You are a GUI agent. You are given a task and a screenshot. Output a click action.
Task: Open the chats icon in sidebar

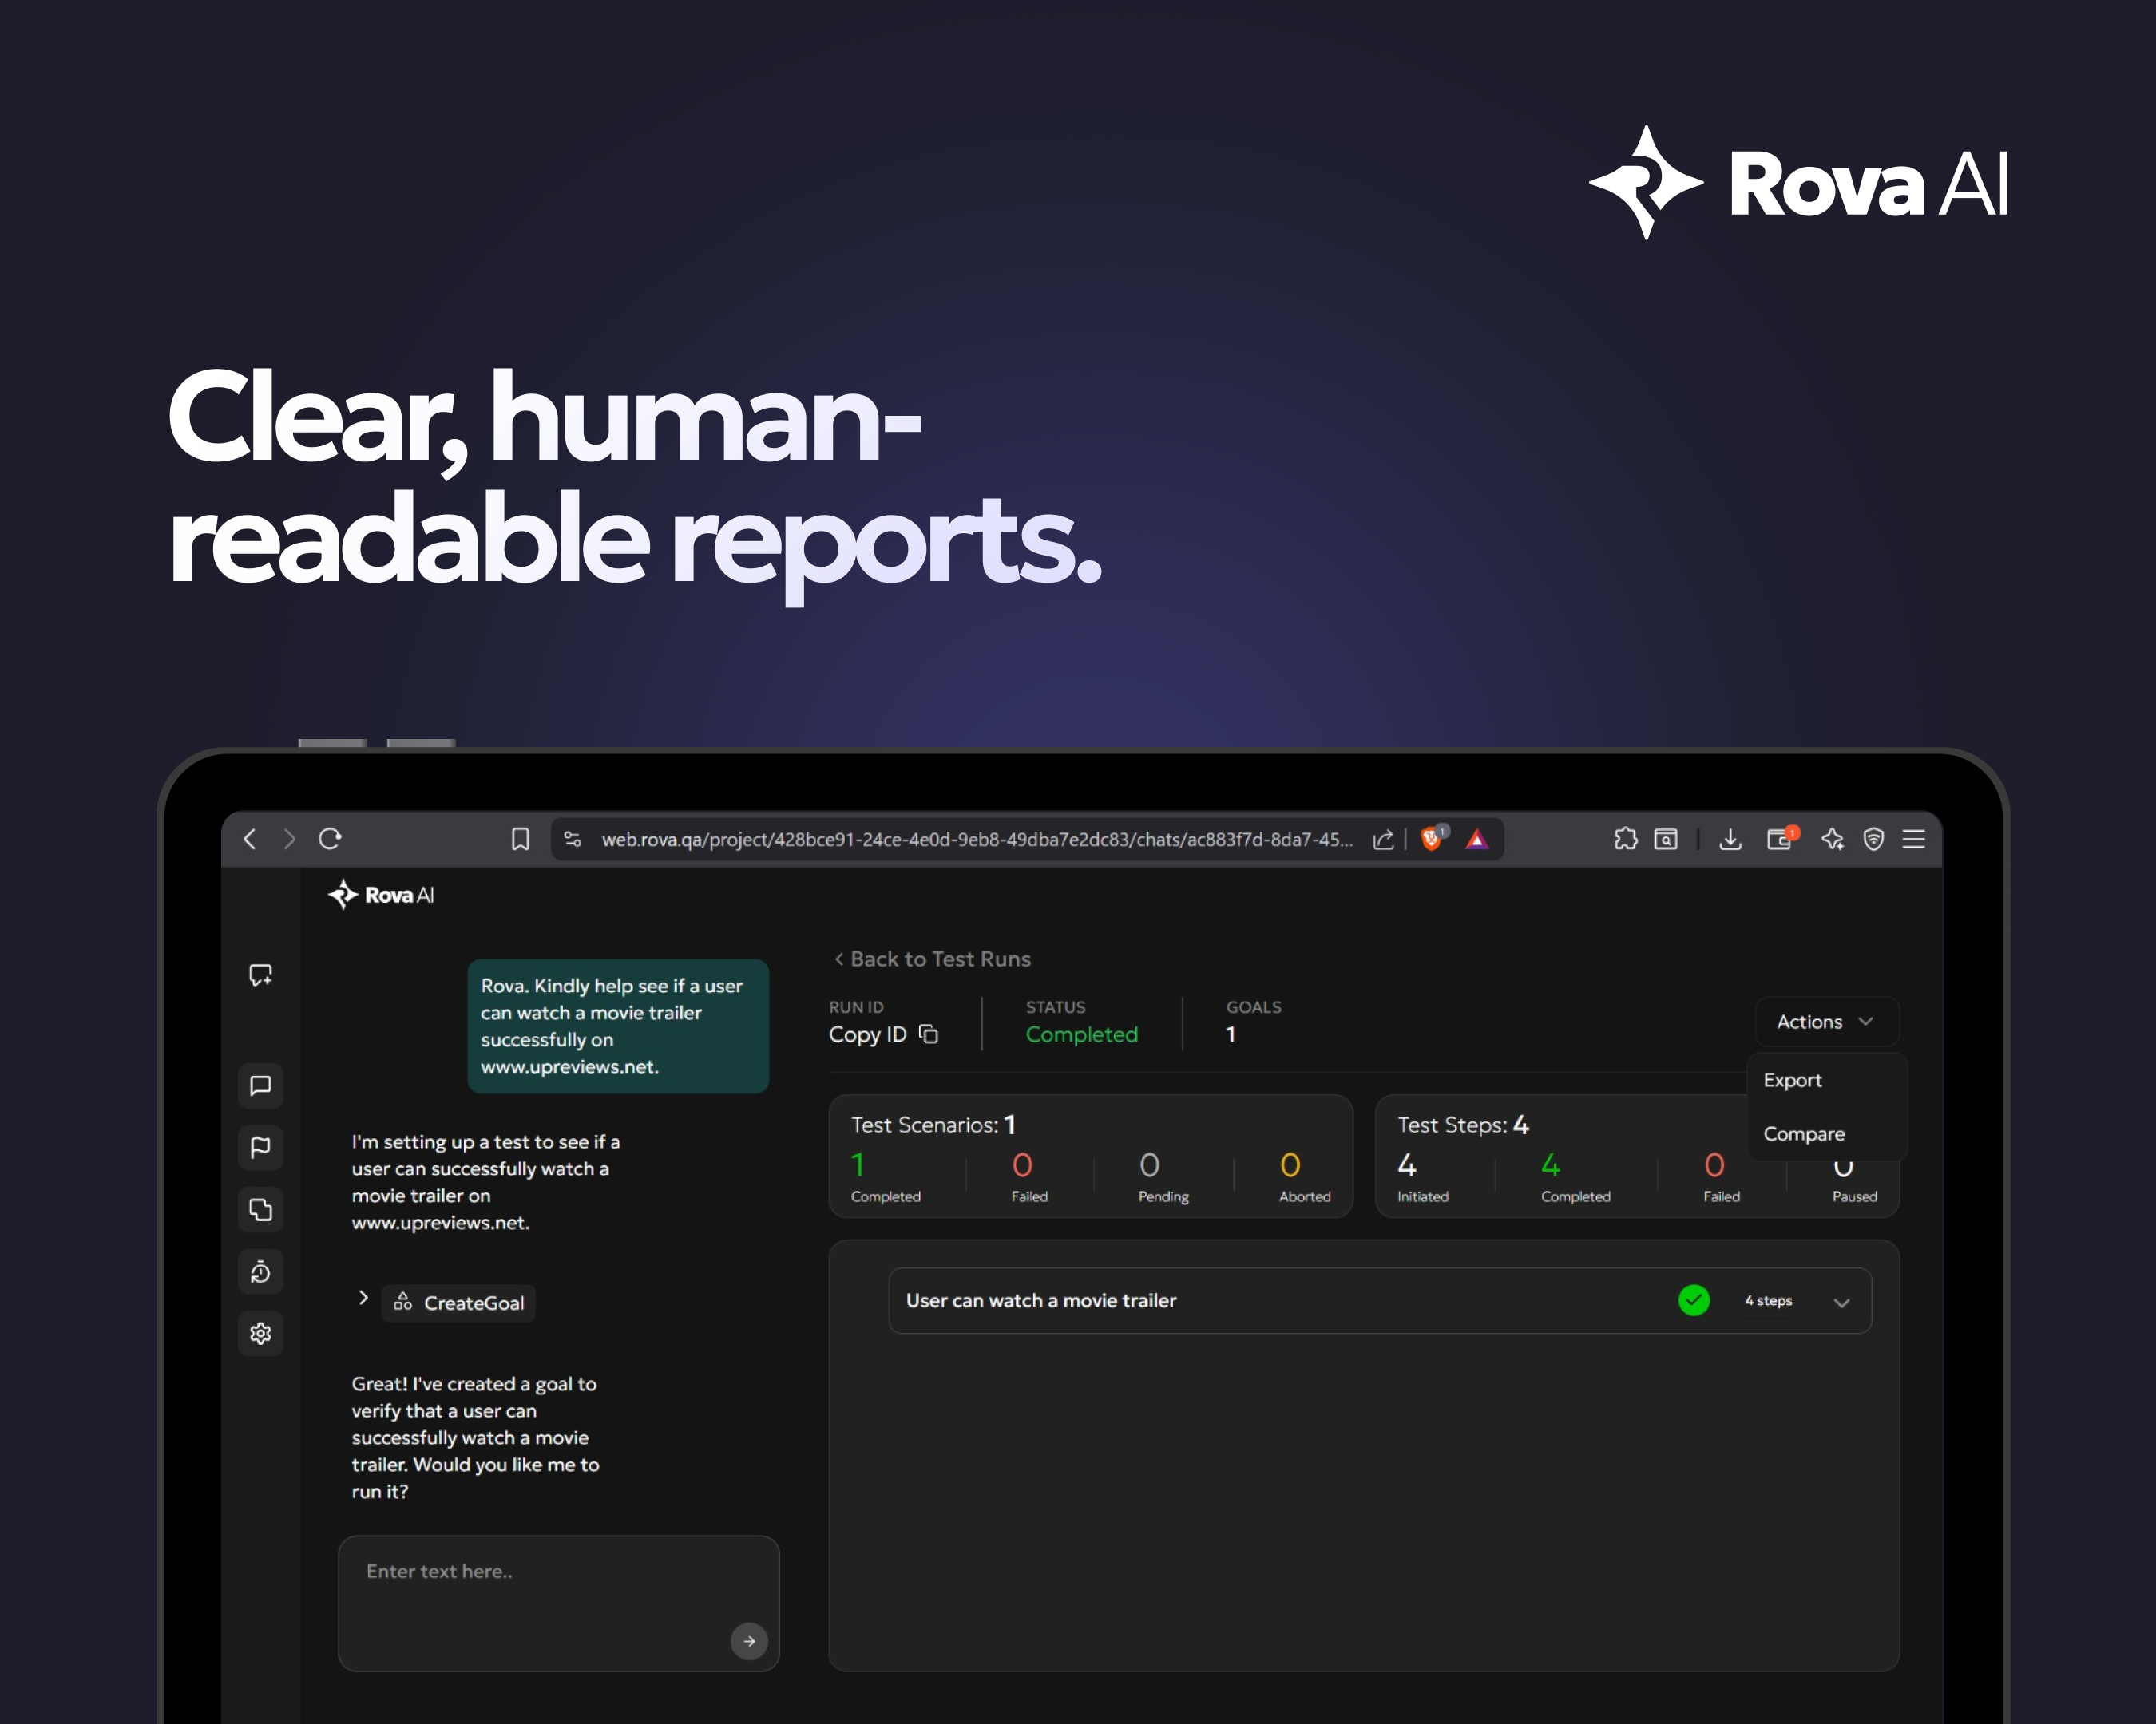tap(260, 1085)
